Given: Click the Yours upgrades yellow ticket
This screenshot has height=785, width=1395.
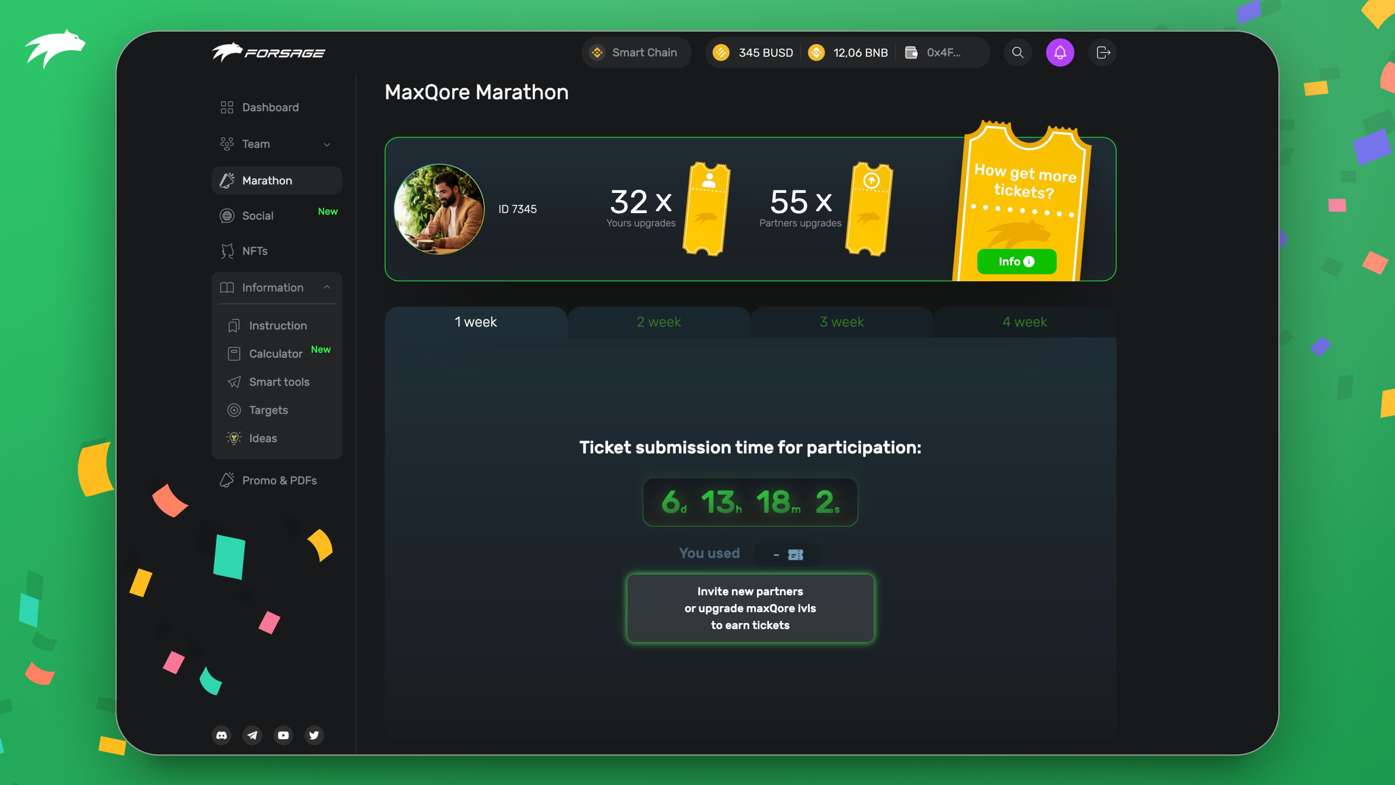Looking at the screenshot, I should pyautogui.click(x=706, y=209).
